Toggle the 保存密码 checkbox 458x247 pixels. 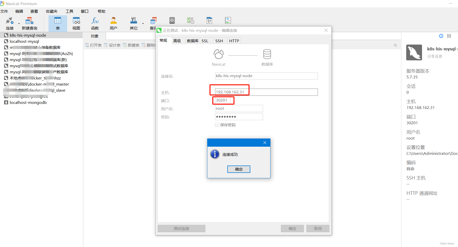pyautogui.click(x=217, y=125)
